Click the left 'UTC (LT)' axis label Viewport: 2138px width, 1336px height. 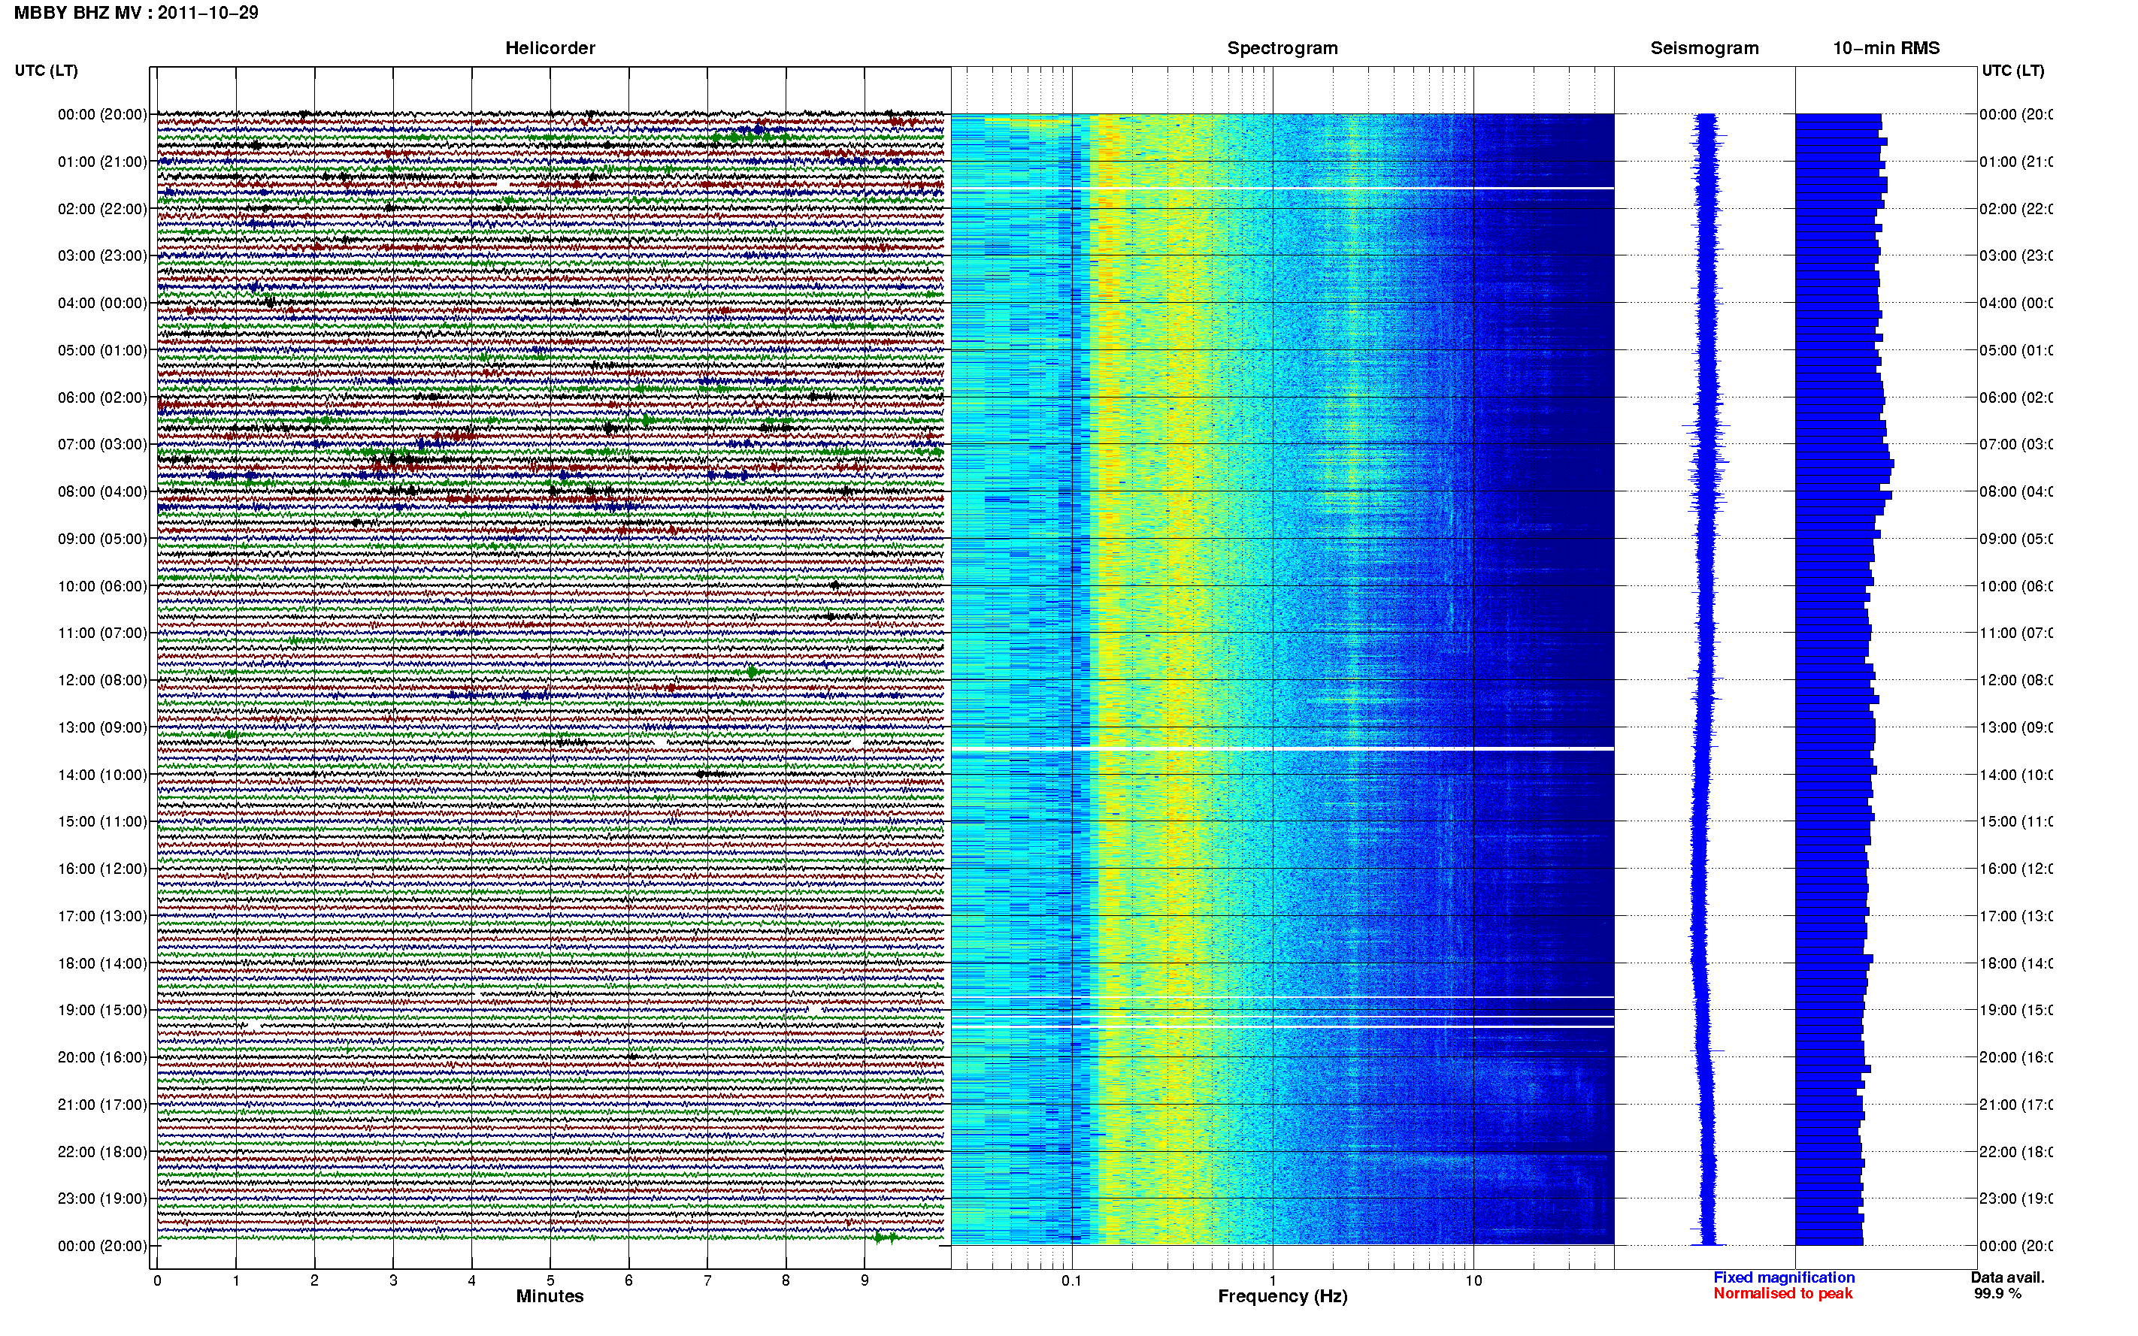(46, 71)
